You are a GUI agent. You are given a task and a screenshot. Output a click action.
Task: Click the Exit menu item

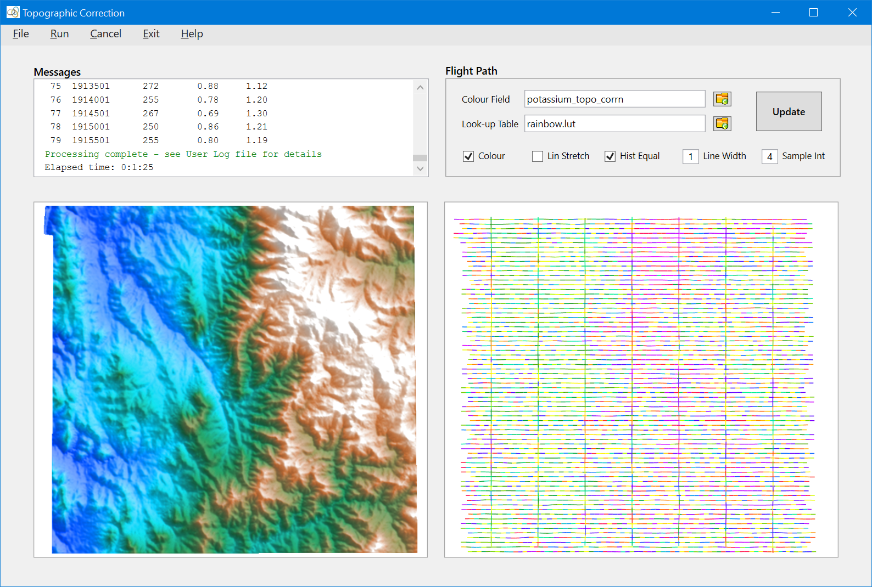[x=151, y=34]
